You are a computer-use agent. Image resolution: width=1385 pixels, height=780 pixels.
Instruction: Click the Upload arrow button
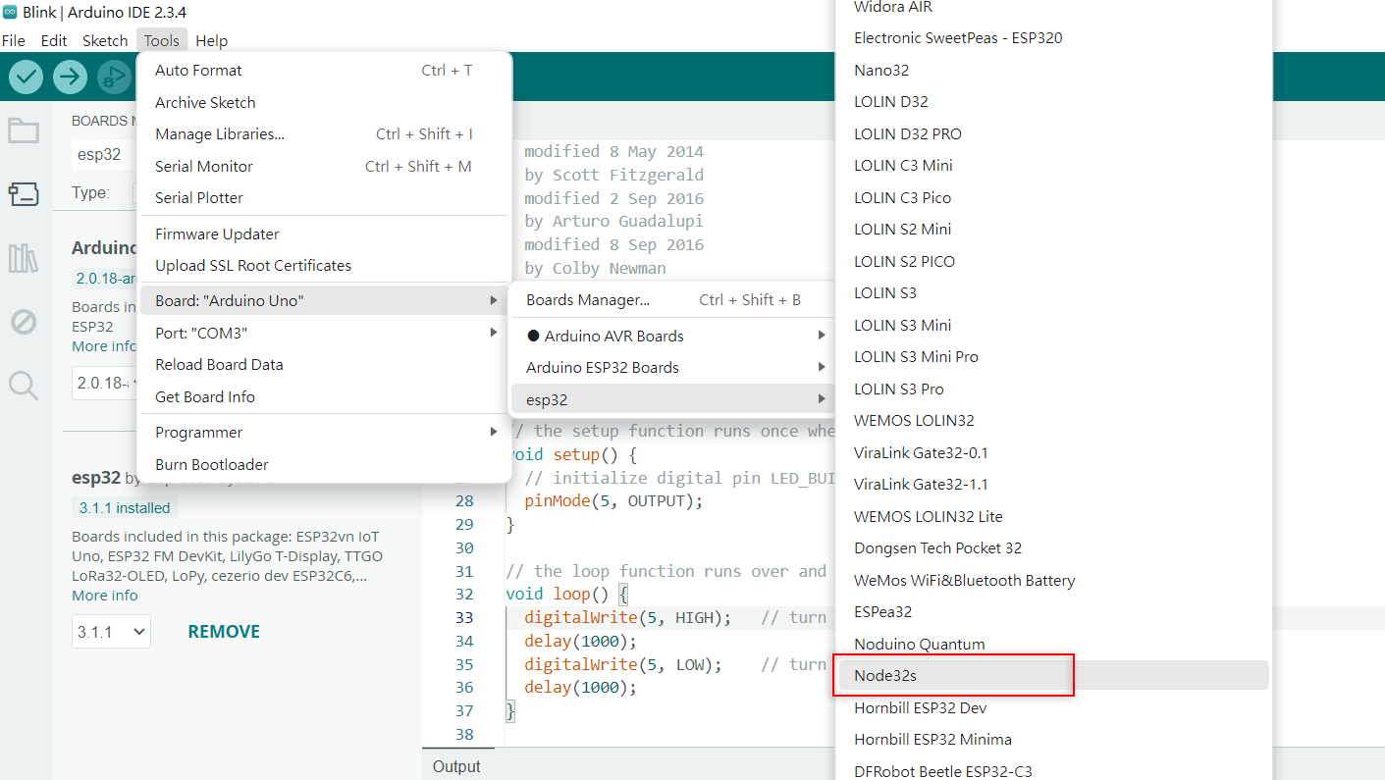[x=70, y=77]
